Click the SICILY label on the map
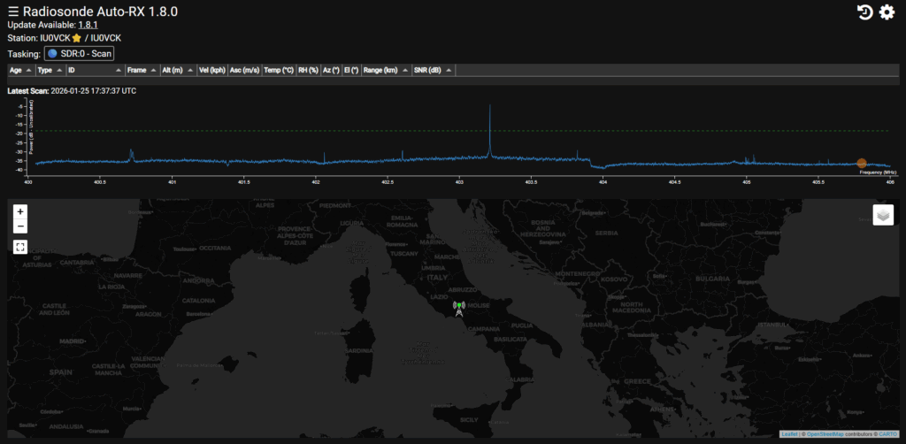Viewport: 906px width, 444px height. click(469, 420)
